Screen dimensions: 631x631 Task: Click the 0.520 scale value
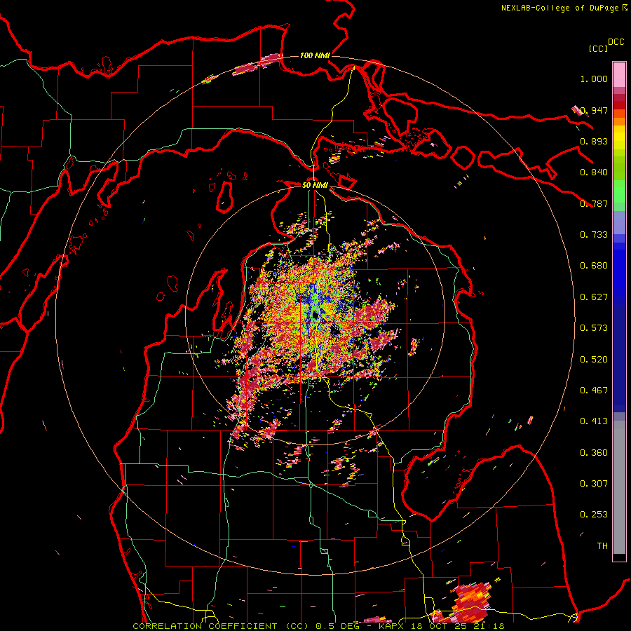coord(594,360)
